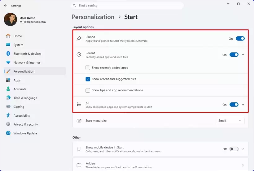Click the phone icon for mobile device
Screen dimensions: 254x171
pos(79,149)
